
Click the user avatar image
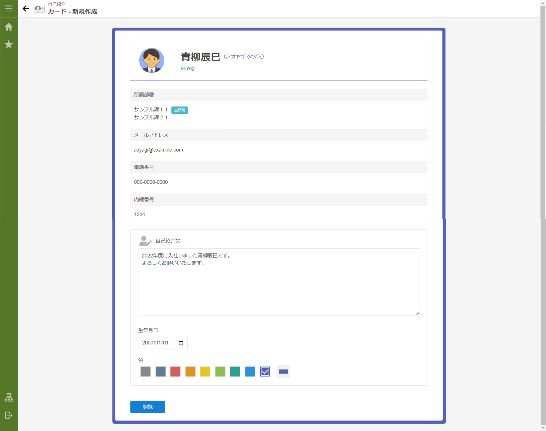[x=151, y=60]
